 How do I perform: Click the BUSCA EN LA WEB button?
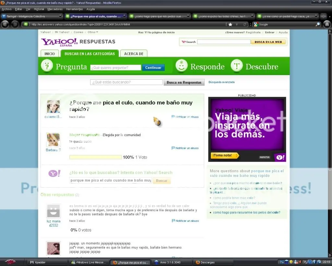click(268, 42)
